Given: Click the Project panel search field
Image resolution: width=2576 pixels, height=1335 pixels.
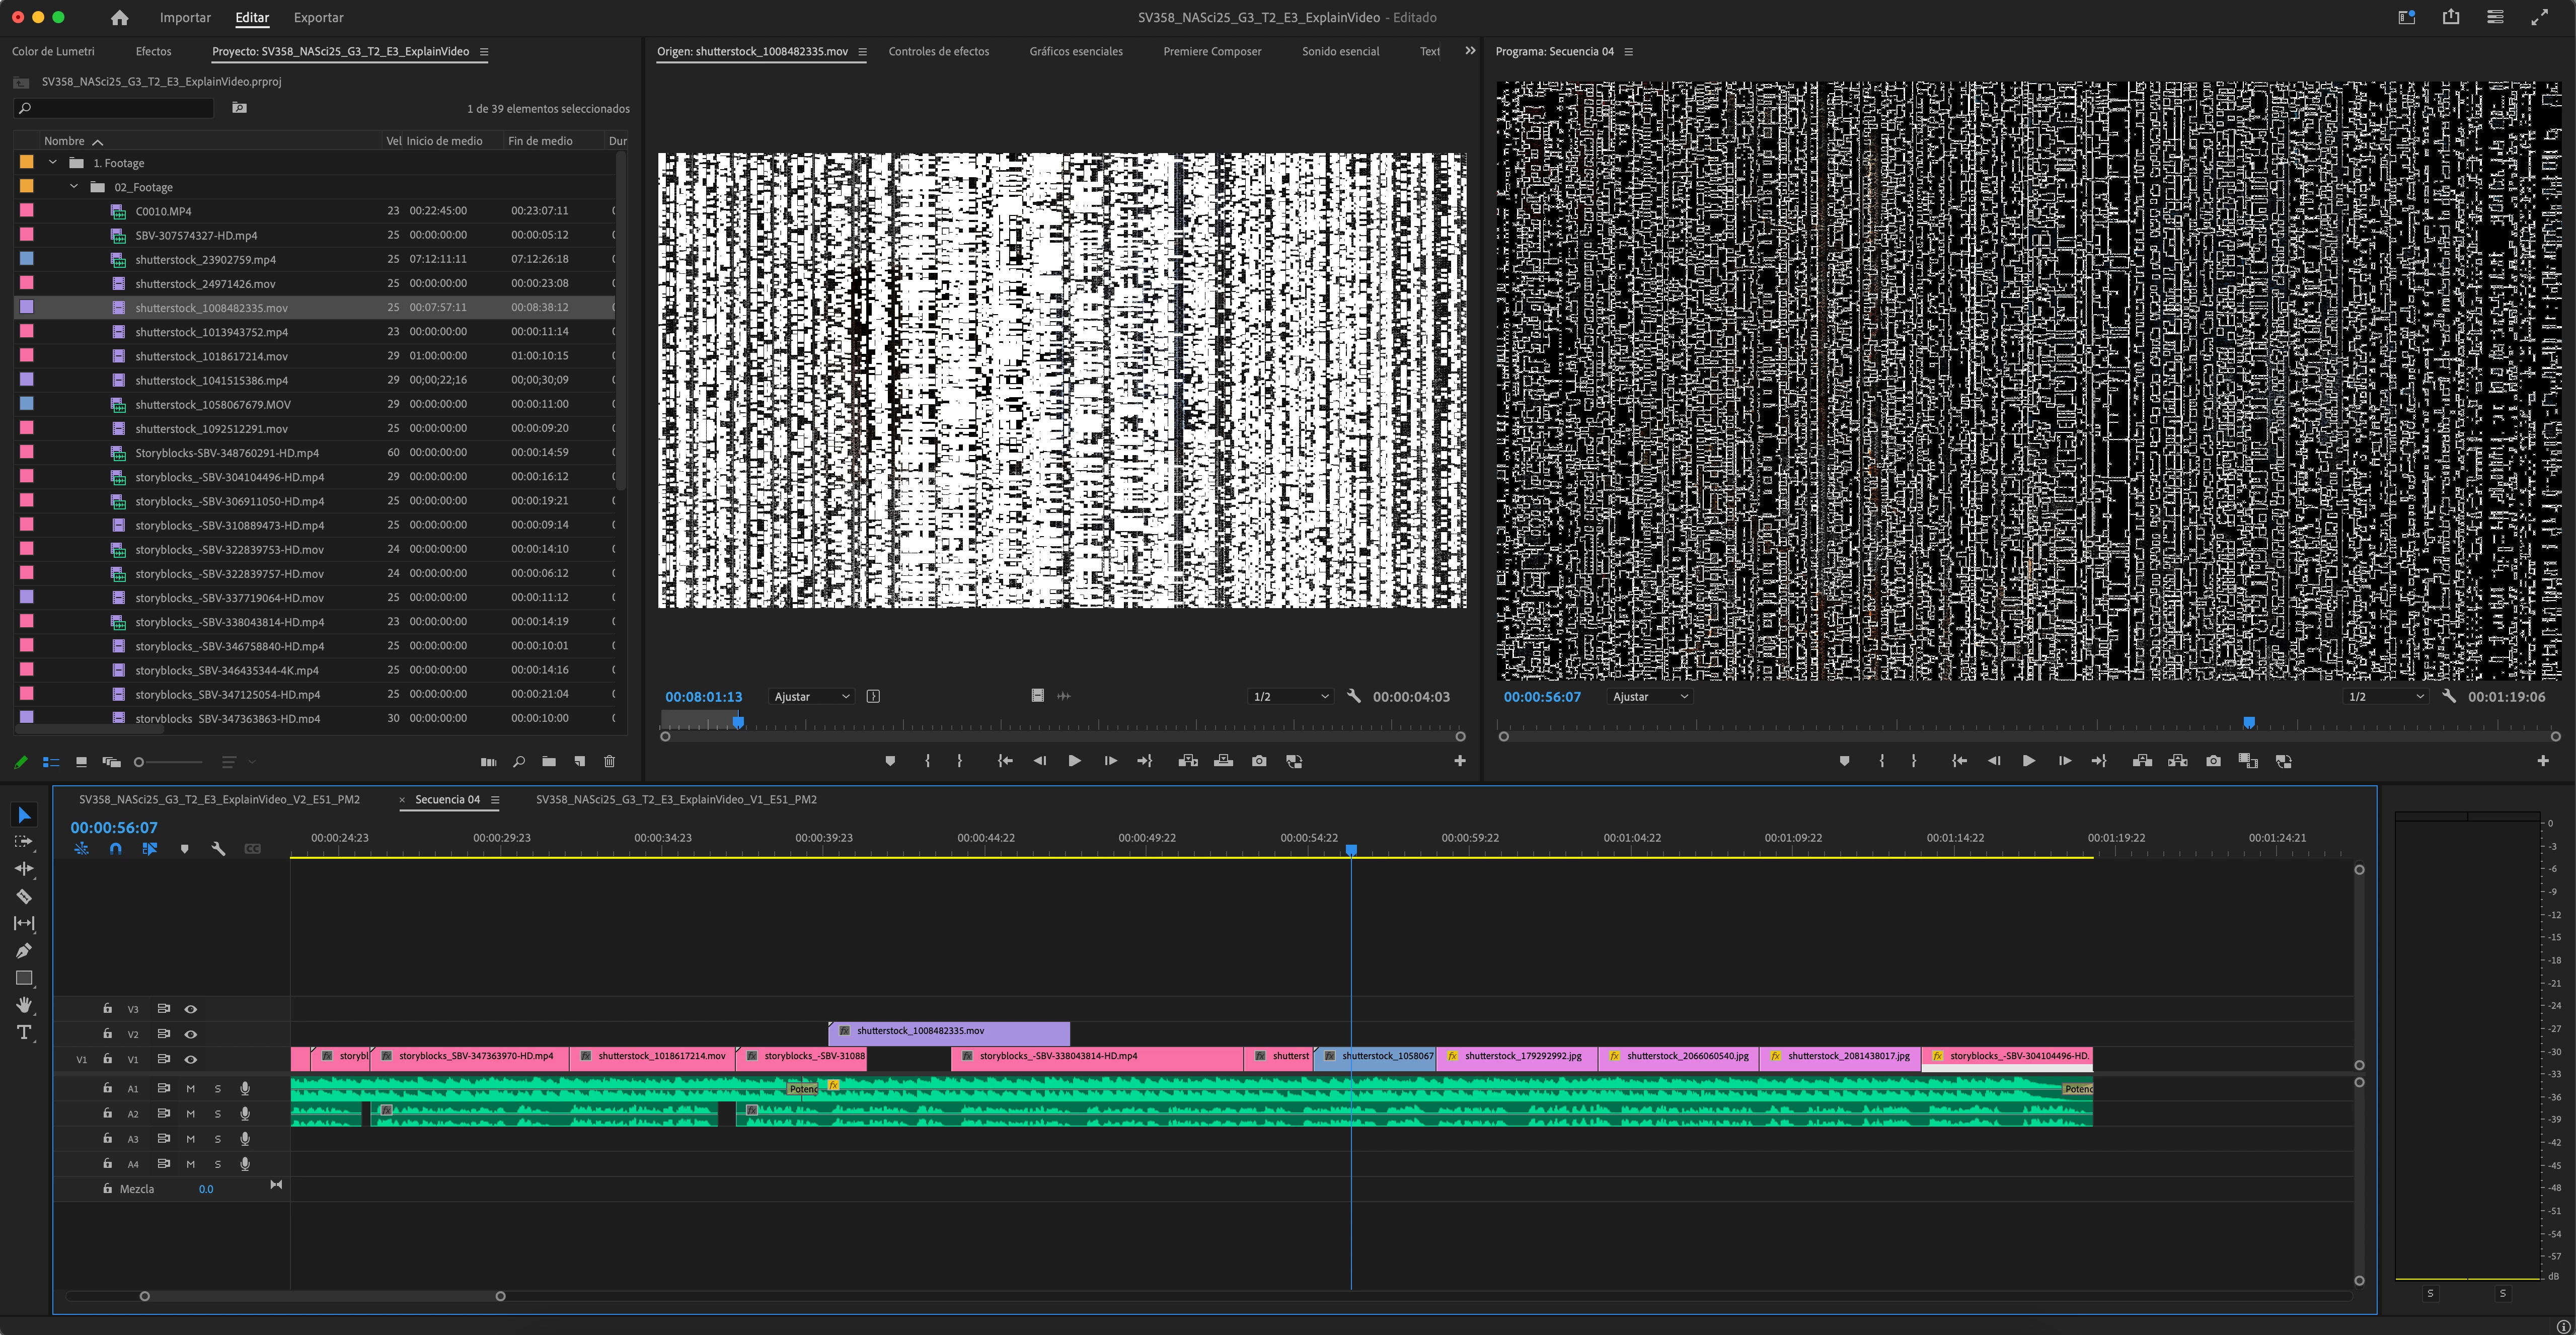Looking at the screenshot, I should point(120,108).
